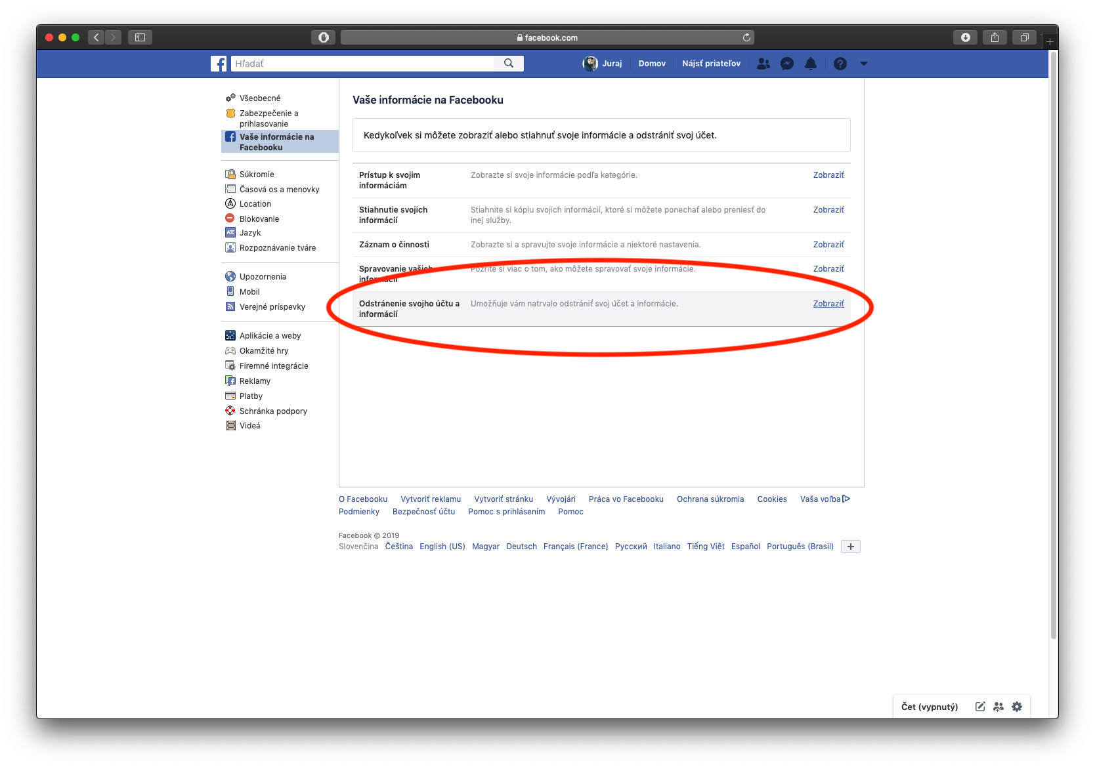Select Všeobecné settings
The width and height of the screenshot is (1095, 767).
pyautogui.click(x=259, y=98)
